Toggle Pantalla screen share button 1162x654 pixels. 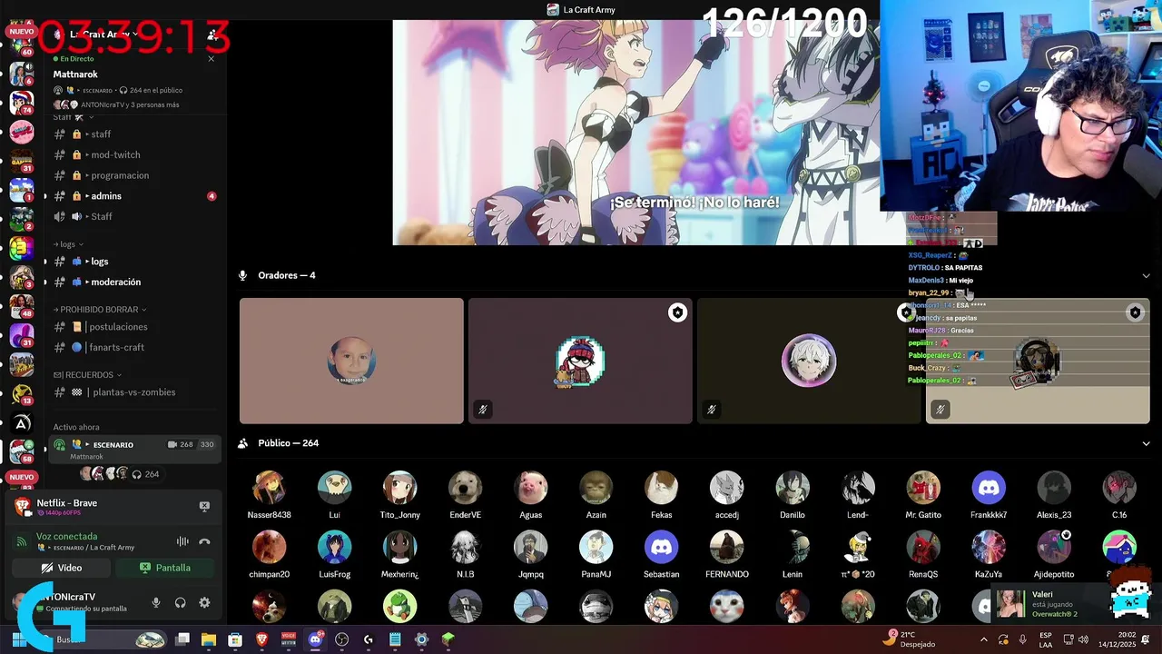point(165,568)
